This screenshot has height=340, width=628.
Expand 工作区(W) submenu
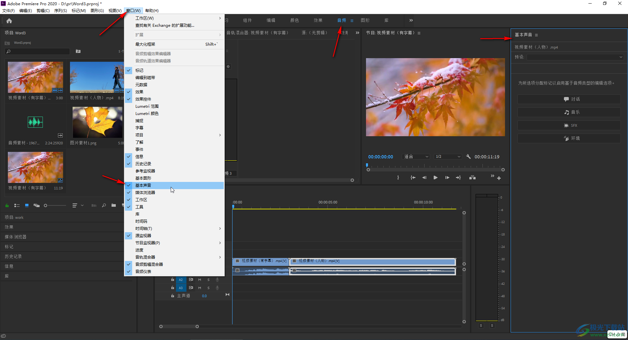point(174,18)
